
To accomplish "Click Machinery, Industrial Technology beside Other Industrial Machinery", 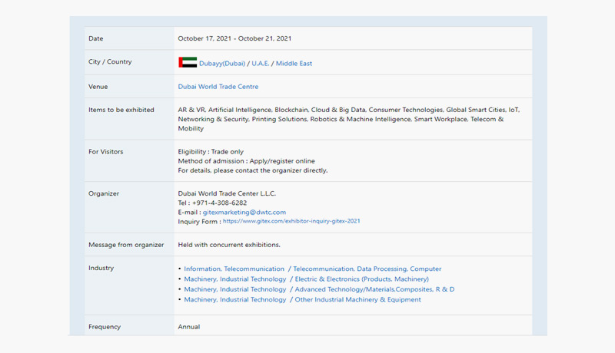I will [235, 300].
